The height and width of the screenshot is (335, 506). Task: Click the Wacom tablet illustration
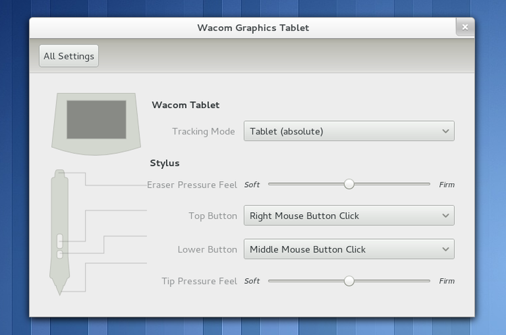96,120
